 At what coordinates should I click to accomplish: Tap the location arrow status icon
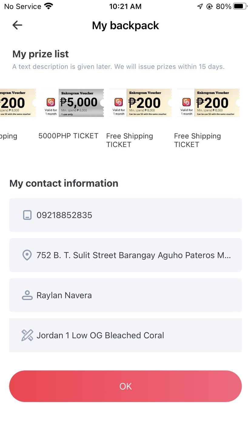tap(200, 6)
